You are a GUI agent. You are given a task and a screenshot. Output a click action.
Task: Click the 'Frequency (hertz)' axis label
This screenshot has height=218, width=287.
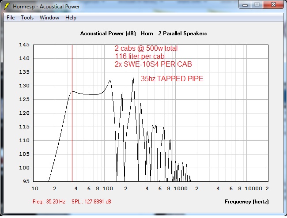pyautogui.click(x=247, y=202)
